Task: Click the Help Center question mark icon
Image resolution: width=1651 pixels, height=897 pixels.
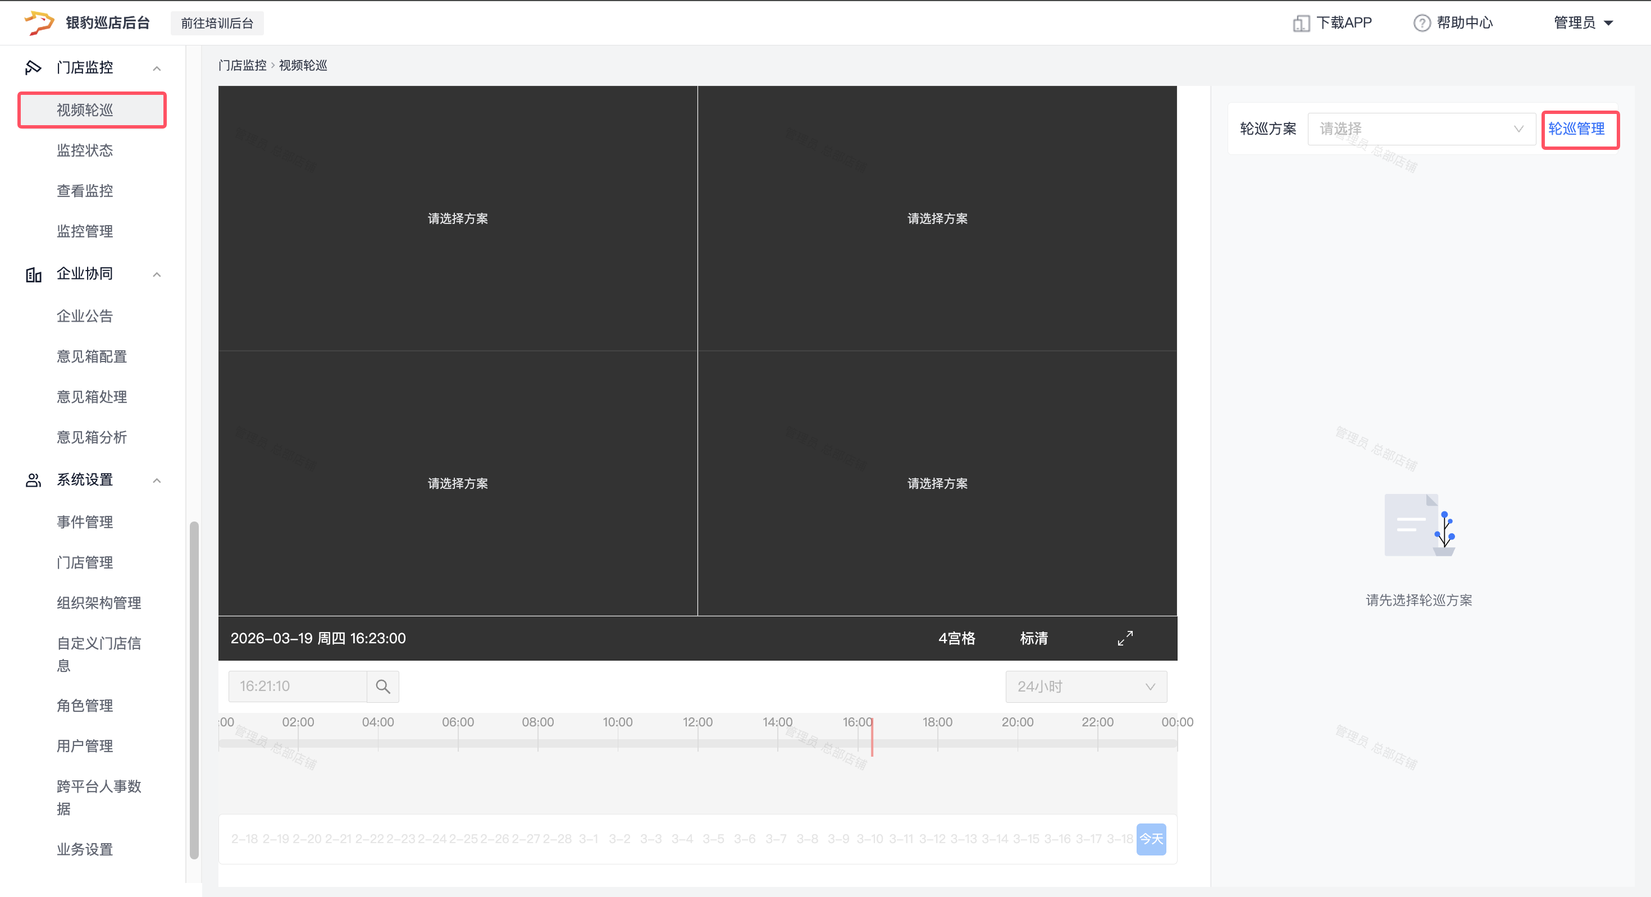Action: (1421, 23)
